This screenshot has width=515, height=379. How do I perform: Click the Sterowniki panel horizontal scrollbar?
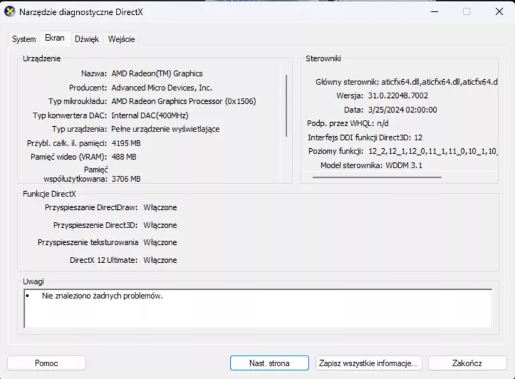coord(377,177)
